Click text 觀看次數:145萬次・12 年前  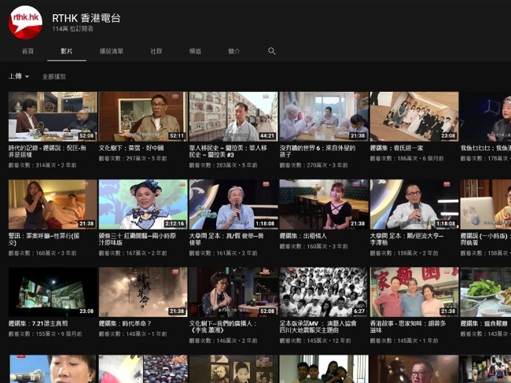[x=315, y=341]
